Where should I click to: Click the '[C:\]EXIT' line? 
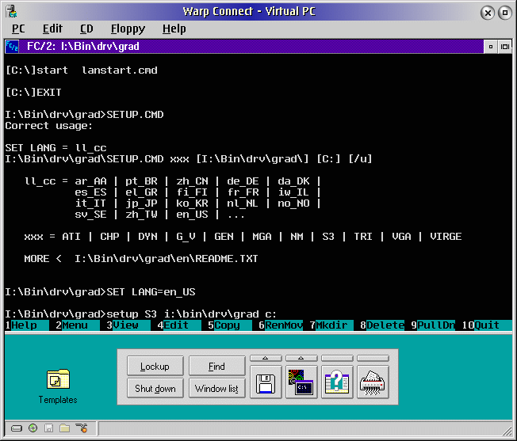click(x=33, y=92)
